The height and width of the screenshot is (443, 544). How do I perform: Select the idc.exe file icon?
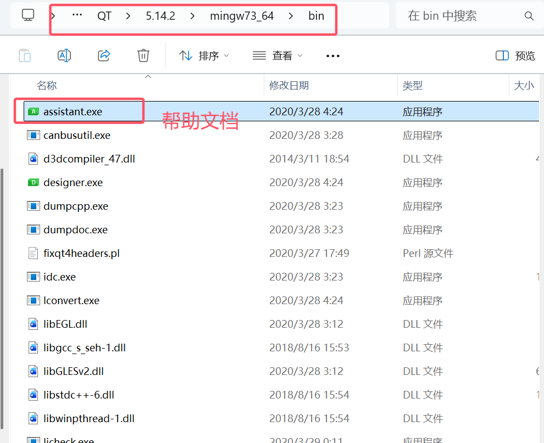point(34,277)
